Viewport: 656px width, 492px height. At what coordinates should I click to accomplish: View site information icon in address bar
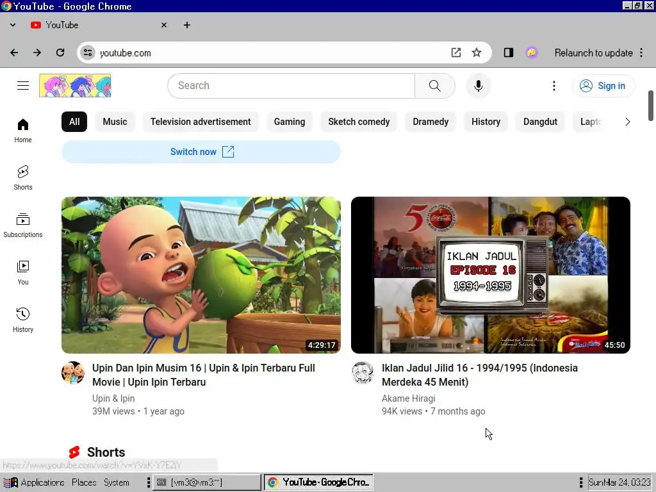pos(88,53)
